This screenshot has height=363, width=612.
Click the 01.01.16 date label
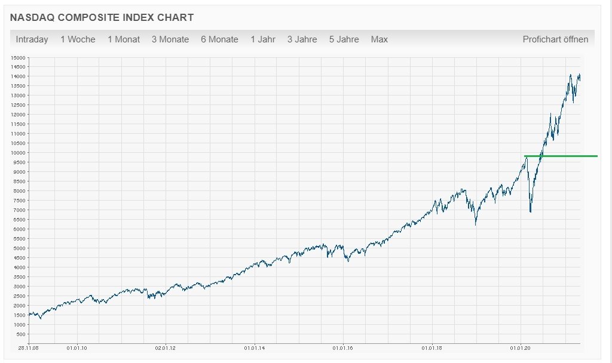tap(342, 348)
